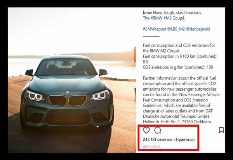
Task: Visit the #BMWrepost hashtag page
Action: (155, 29)
